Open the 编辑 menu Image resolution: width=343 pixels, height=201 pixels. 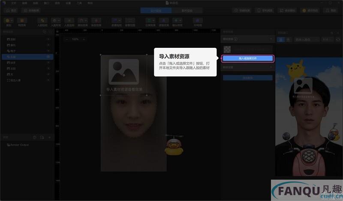point(24,3)
